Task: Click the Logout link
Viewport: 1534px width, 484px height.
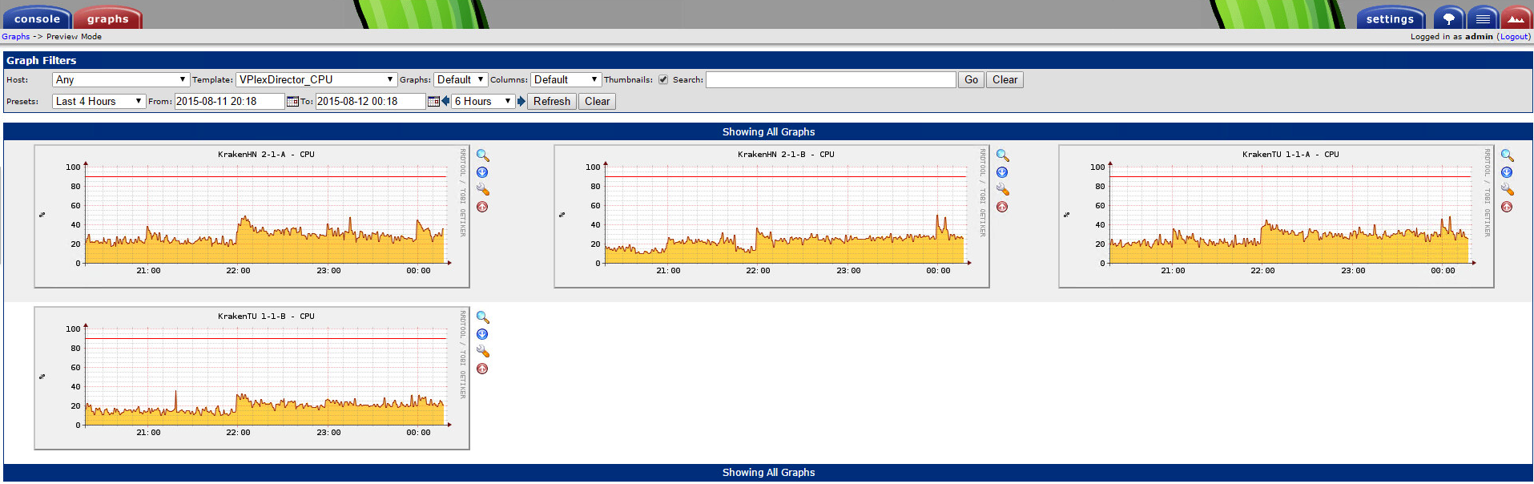Action: tap(1513, 36)
